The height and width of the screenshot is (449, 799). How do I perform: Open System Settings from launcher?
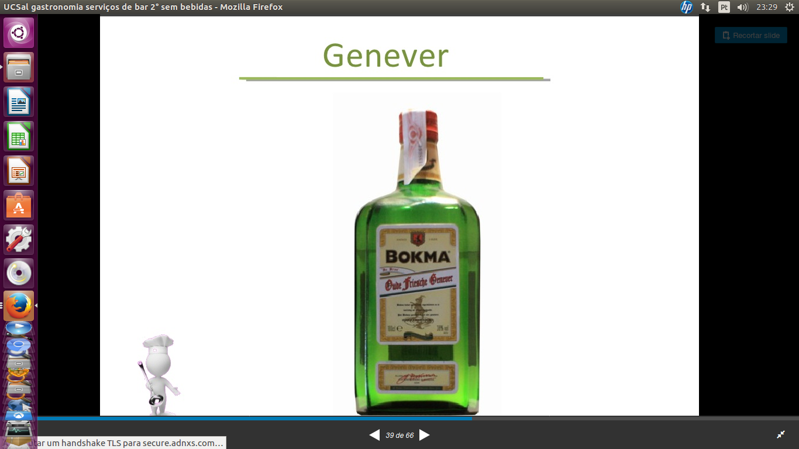point(19,240)
